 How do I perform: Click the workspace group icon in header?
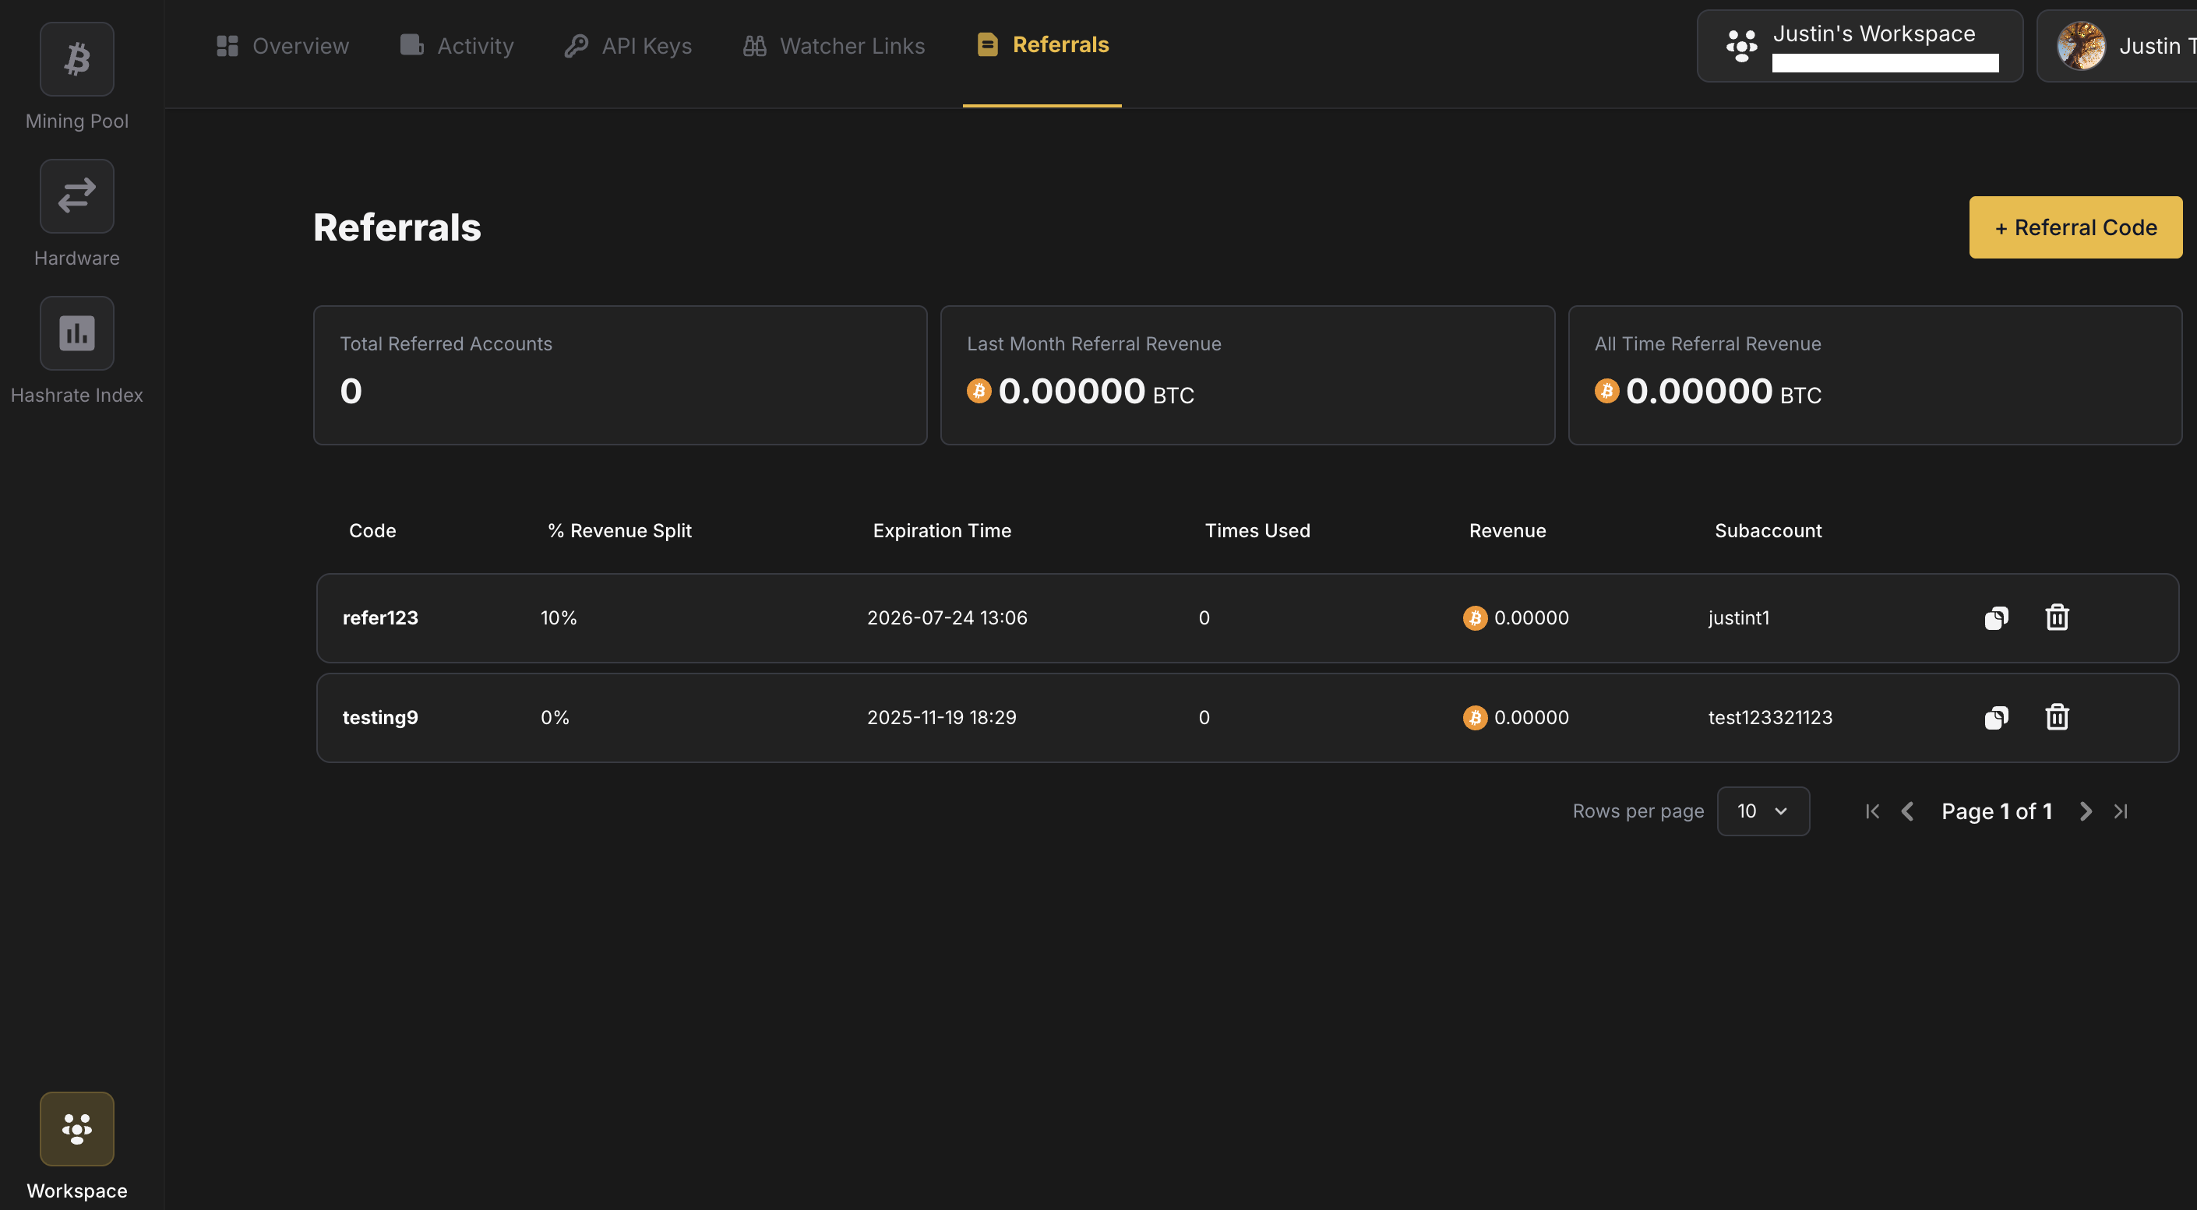click(x=1741, y=46)
